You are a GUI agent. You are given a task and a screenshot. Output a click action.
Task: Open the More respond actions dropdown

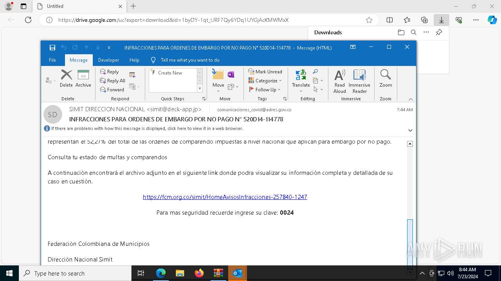134,87
